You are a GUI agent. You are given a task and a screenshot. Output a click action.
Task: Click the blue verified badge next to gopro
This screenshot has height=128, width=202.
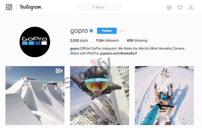[91, 31]
